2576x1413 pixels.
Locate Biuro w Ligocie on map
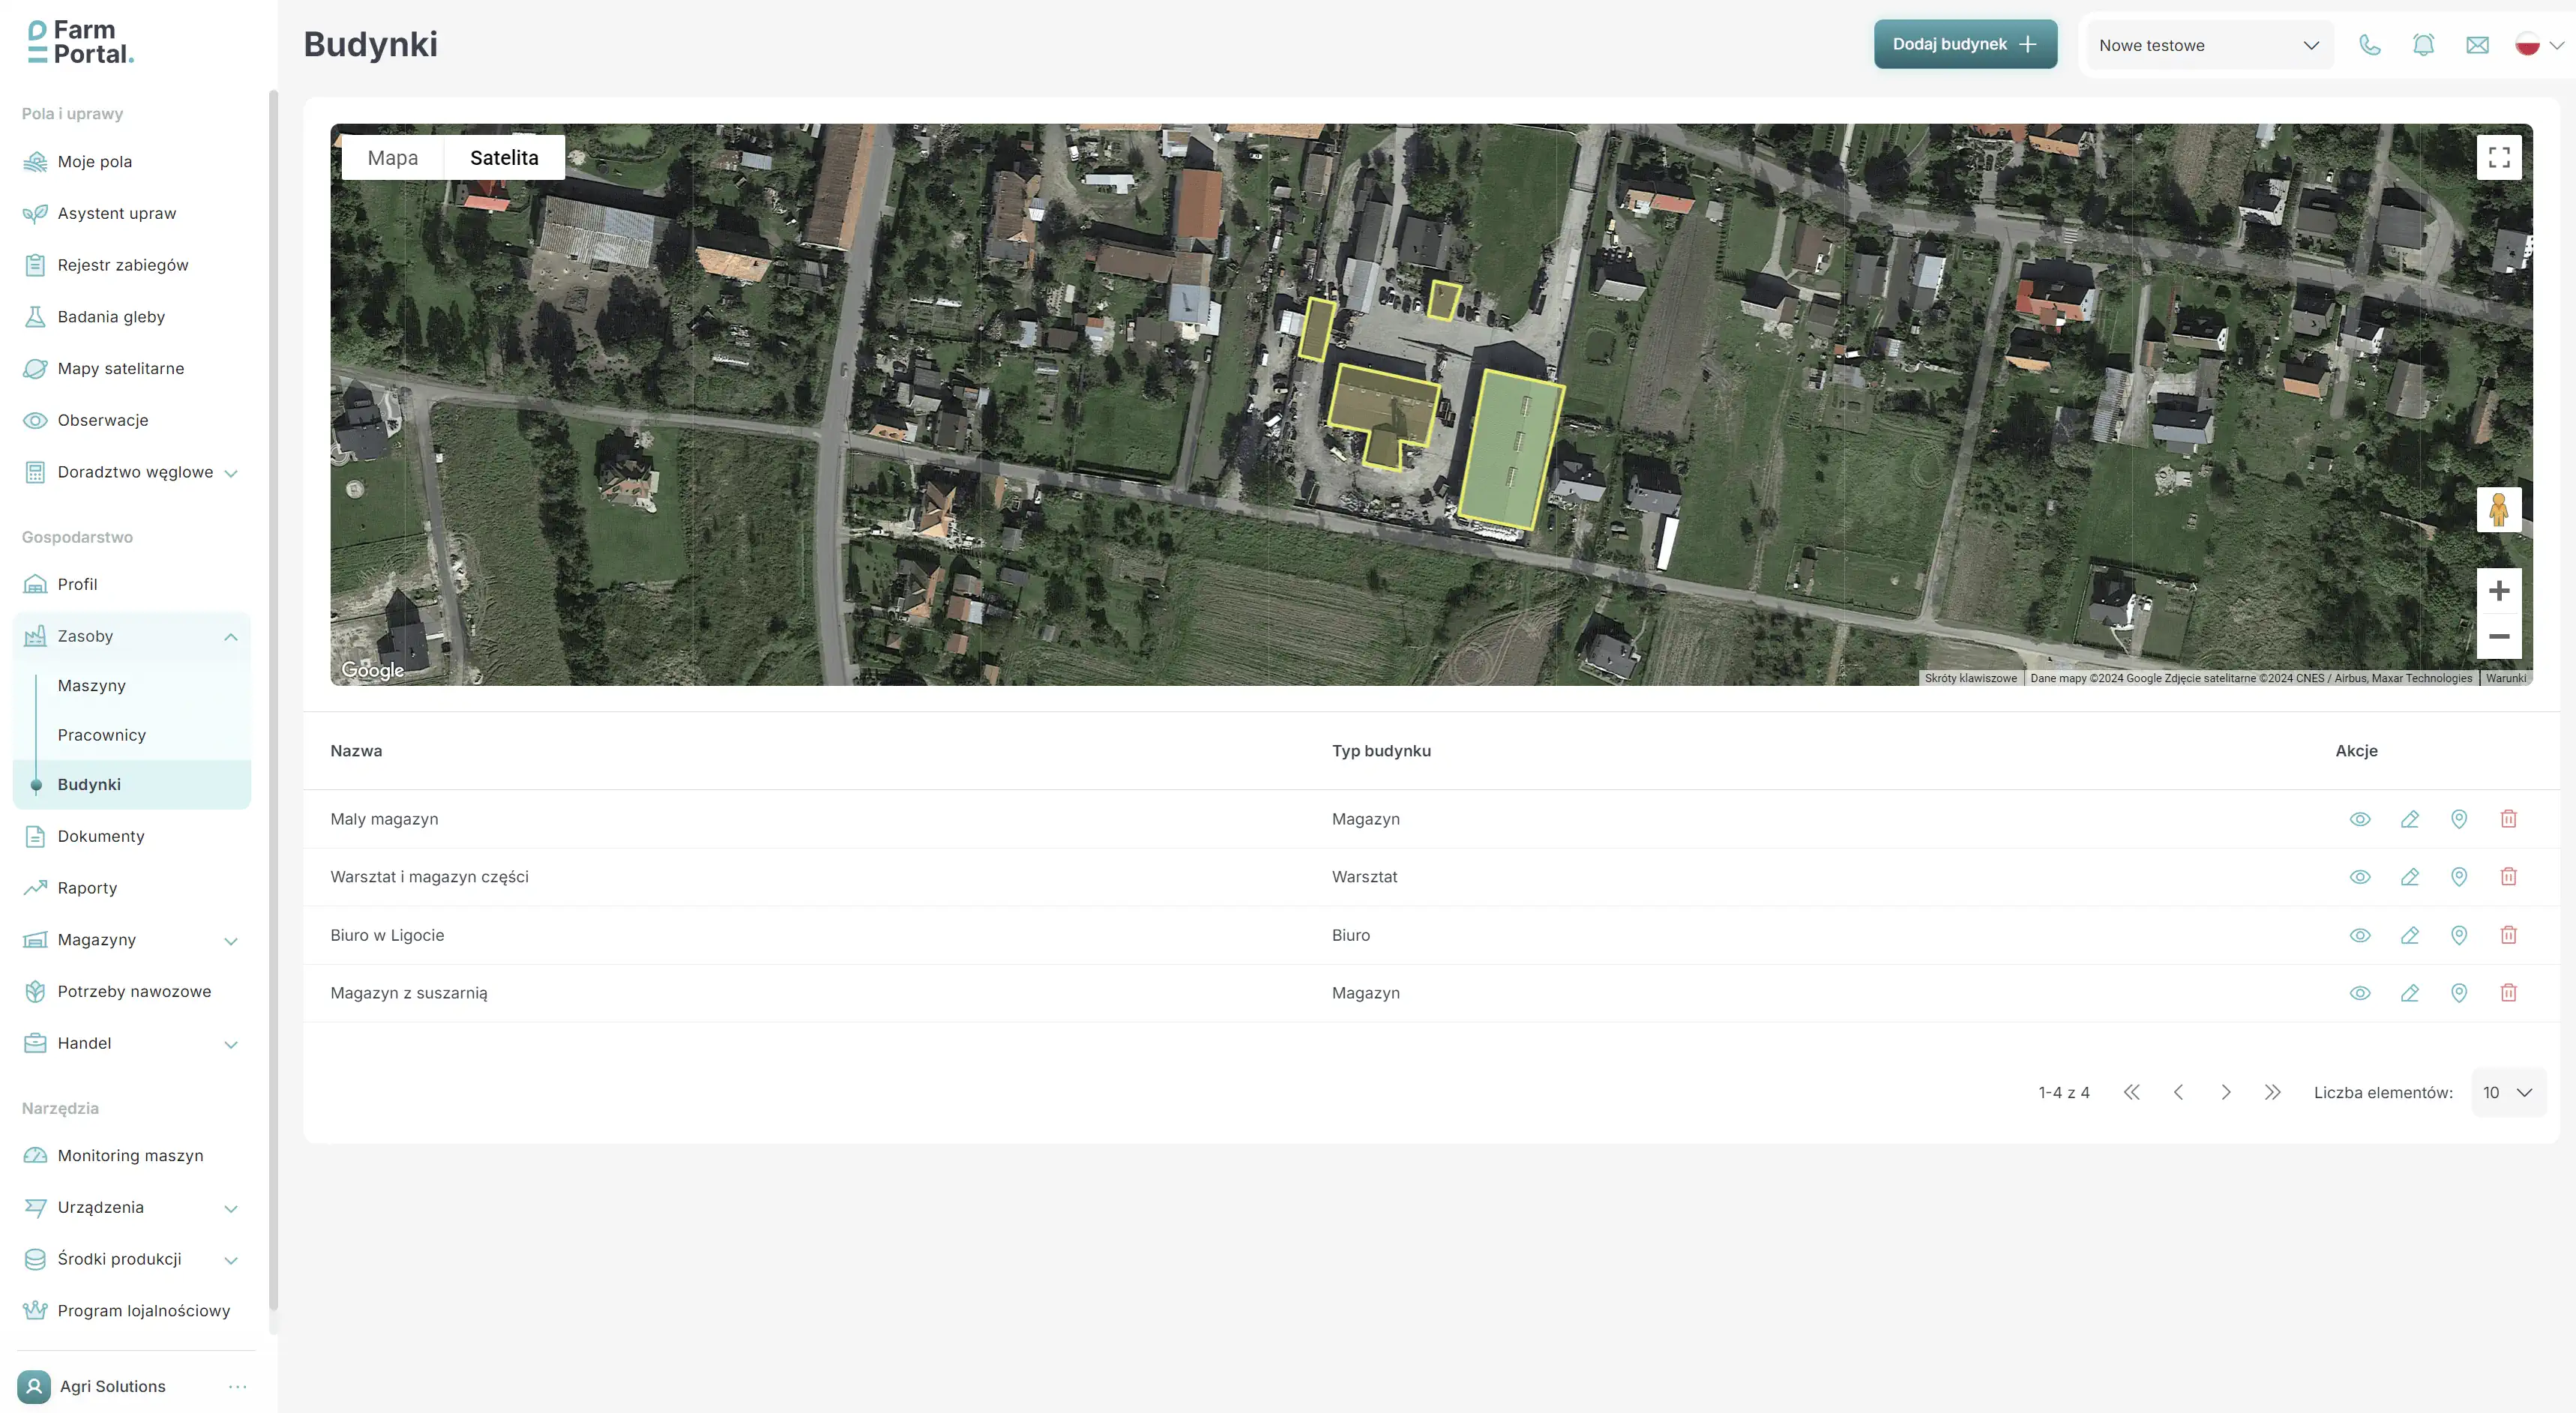click(2459, 935)
